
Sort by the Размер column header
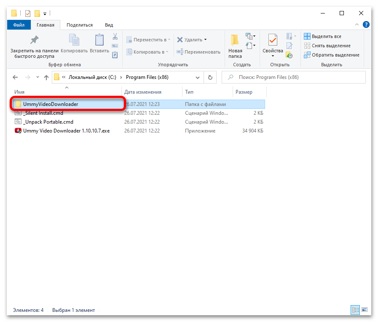(x=249, y=92)
